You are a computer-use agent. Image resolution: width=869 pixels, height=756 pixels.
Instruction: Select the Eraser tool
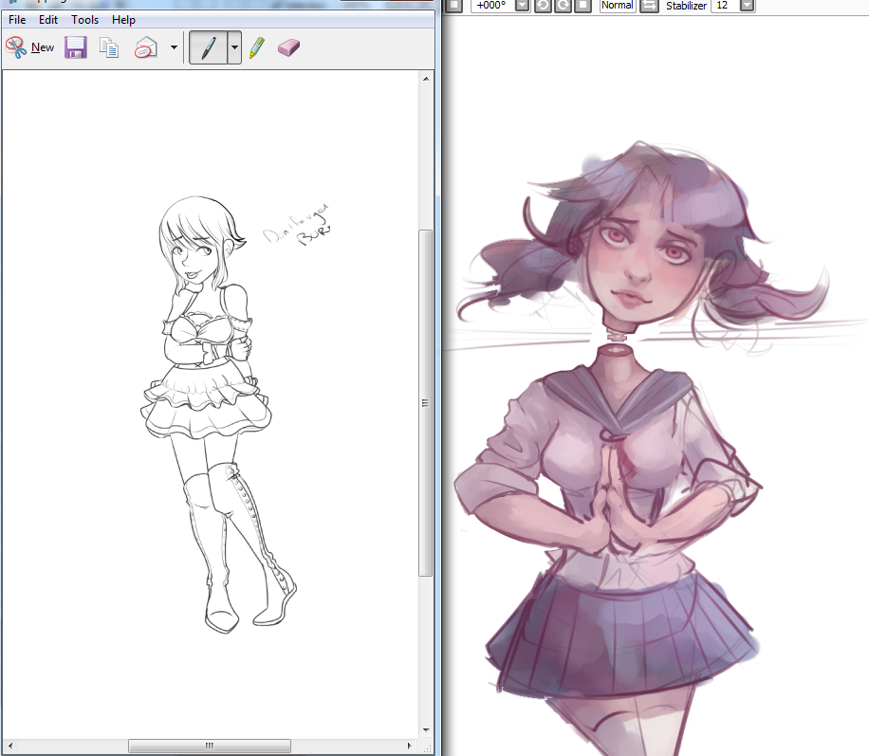coord(288,47)
